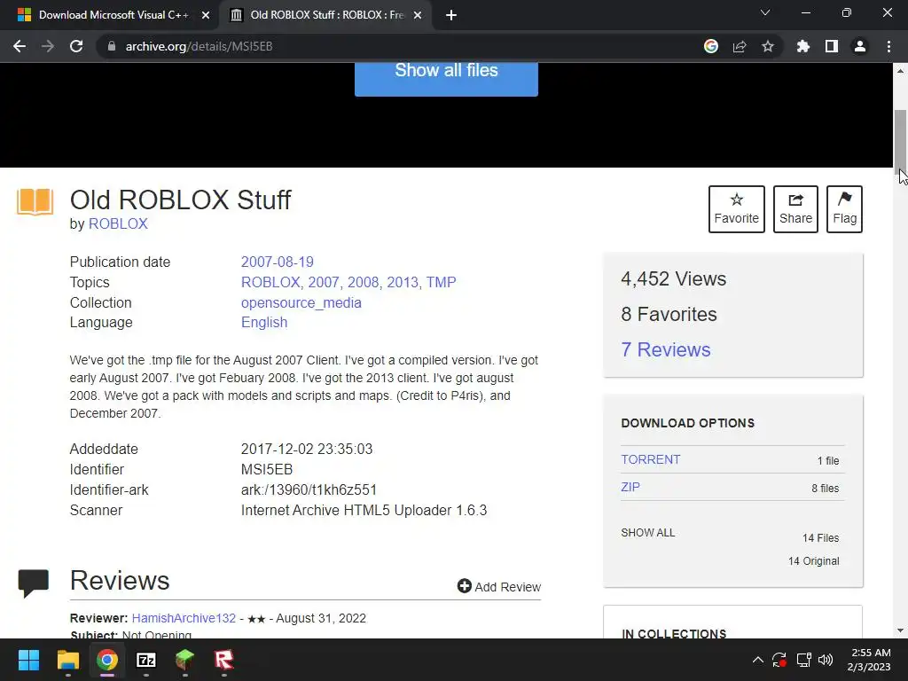Image resolution: width=908 pixels, height=681 pixels.
Task: Jump to the 7 Reviews link
Action: 665,349
